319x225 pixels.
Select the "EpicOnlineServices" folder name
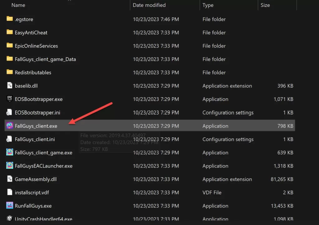[36, 46]
